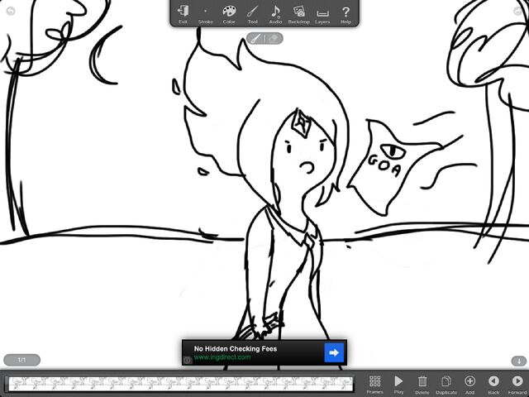Open the Tool brush selector

pyautogui.click(x=252, y=14)
